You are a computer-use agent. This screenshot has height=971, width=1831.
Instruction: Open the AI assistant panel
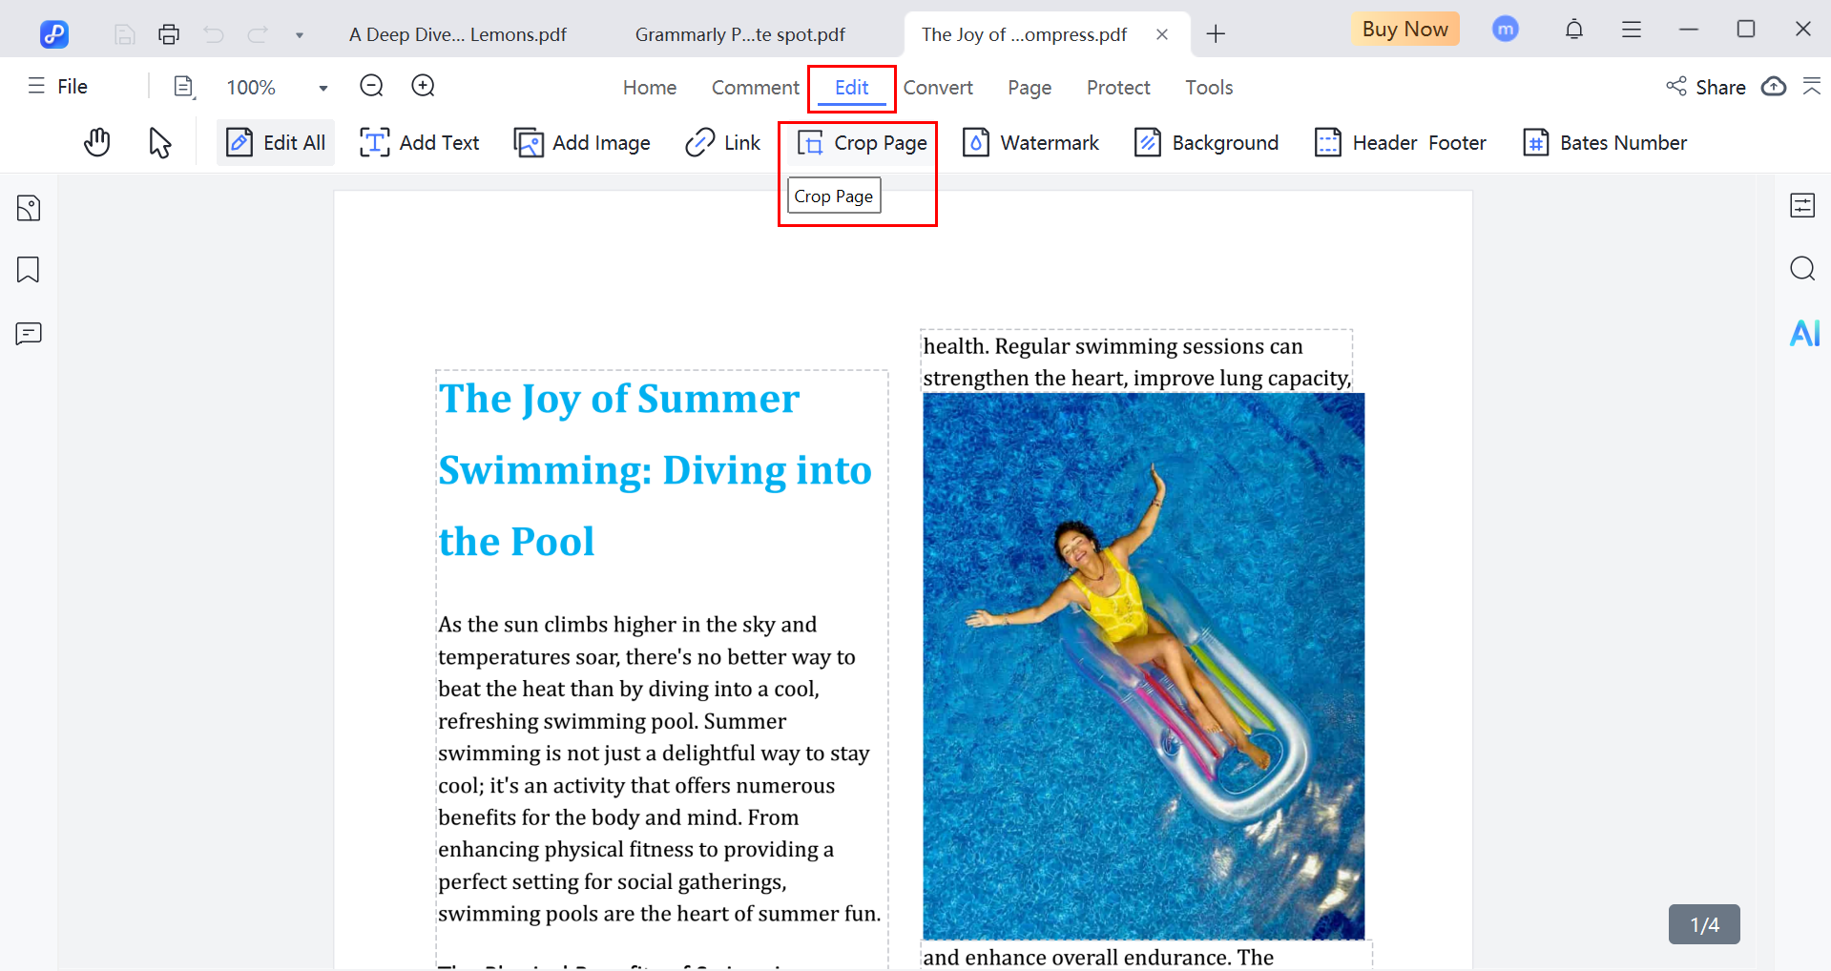pos(1803,334)
